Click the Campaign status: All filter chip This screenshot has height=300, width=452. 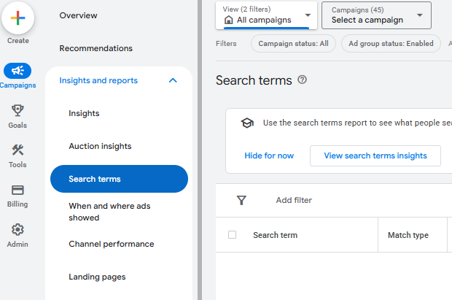293,44
